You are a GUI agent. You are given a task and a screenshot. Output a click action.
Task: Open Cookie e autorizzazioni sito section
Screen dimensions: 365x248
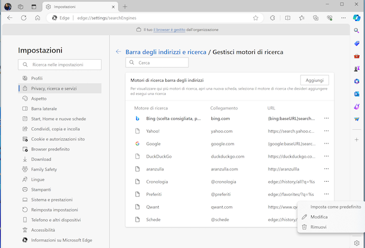tap(60, 139)
